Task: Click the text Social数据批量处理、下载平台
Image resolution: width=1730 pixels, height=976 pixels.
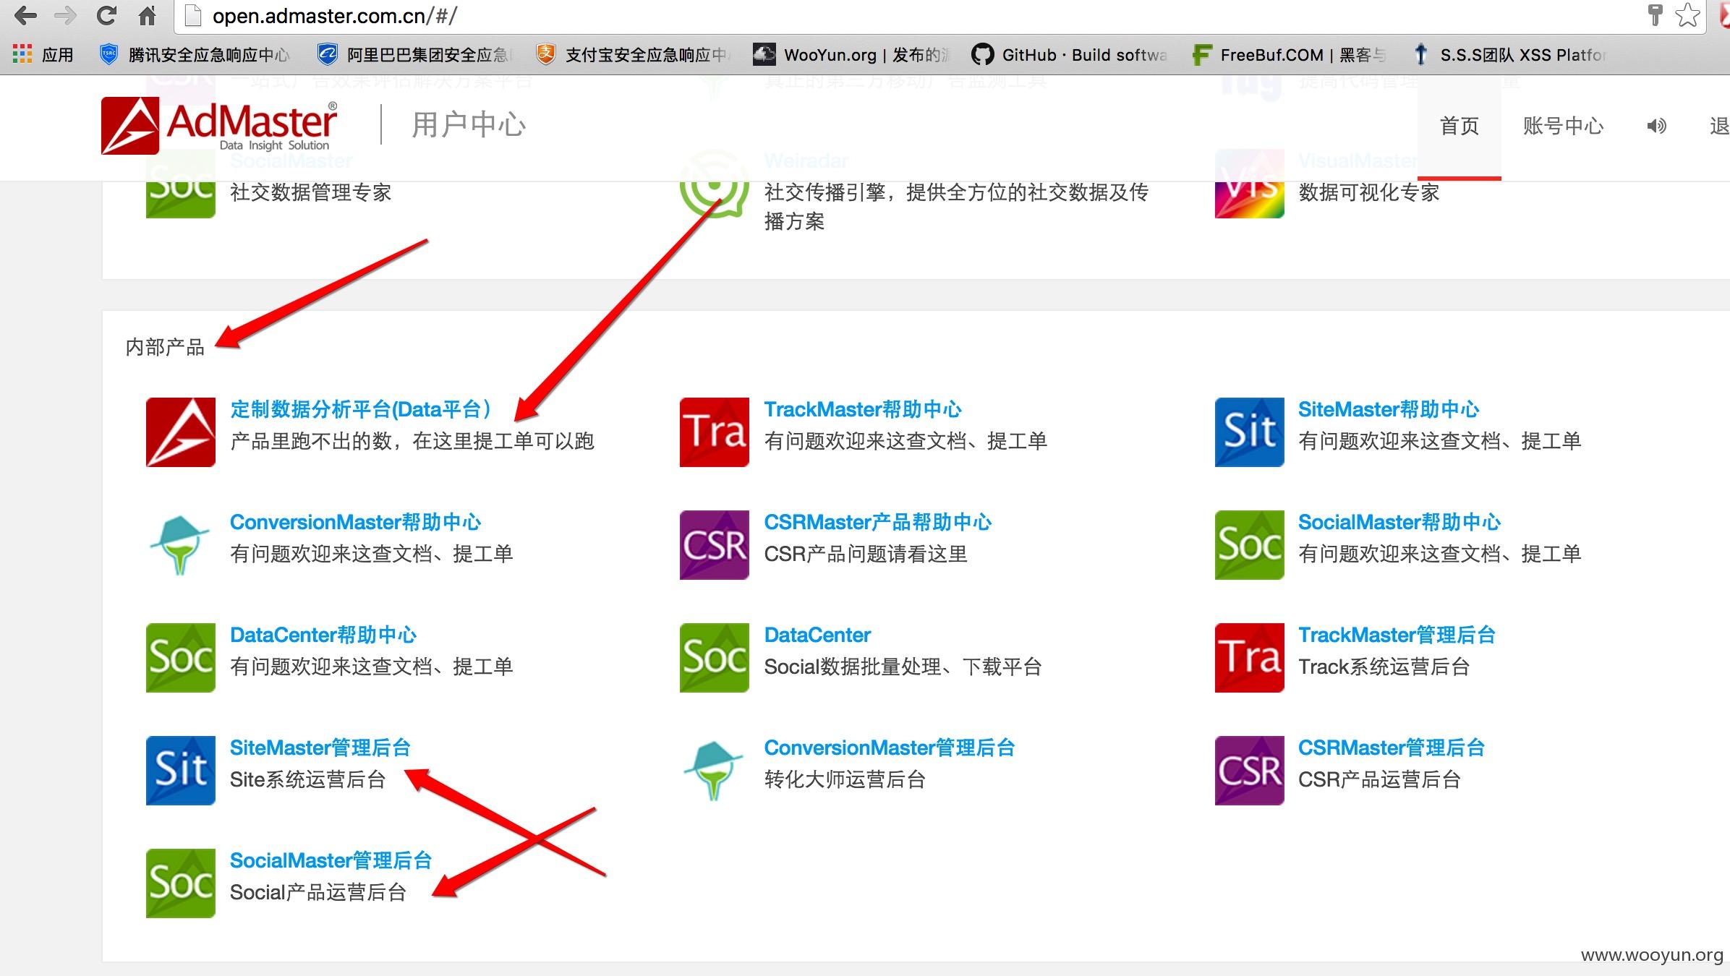Action: point(903,667)
